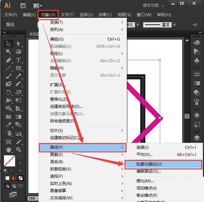Viewport: 204px width, 202px height.
Task: Open the Stroke panel lines icon
Action: click(x=197, y=74)
